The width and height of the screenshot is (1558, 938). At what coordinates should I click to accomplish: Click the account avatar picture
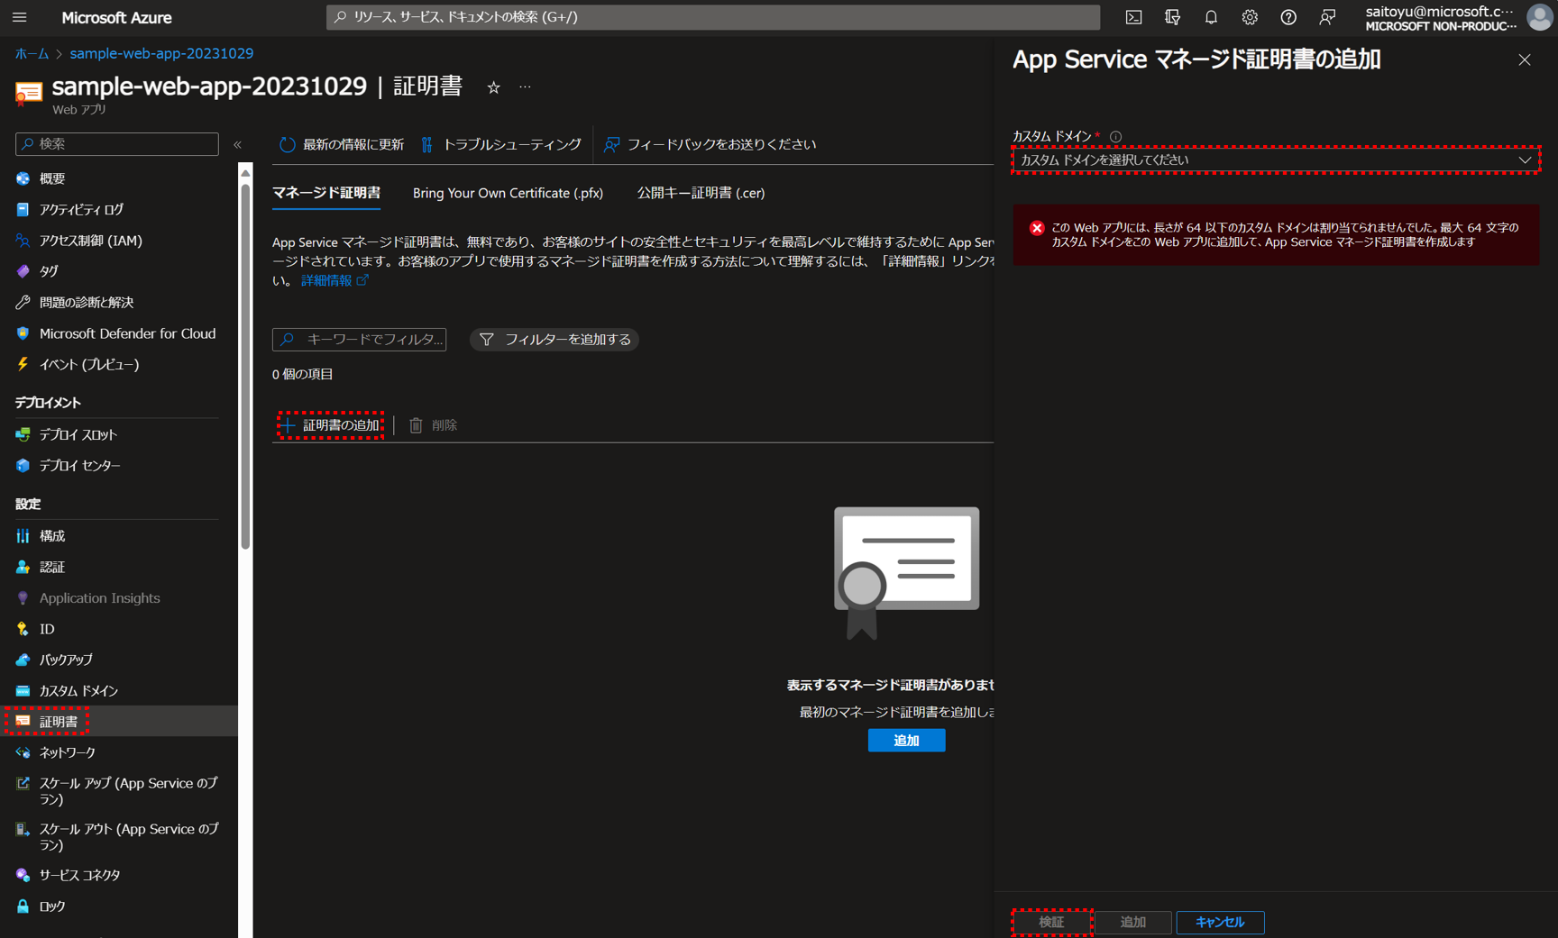(1539, 17)
